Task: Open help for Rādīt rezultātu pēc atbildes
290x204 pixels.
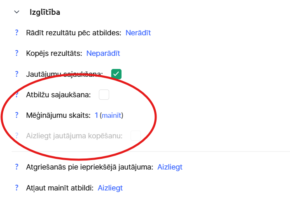Action: pos(17,32)
